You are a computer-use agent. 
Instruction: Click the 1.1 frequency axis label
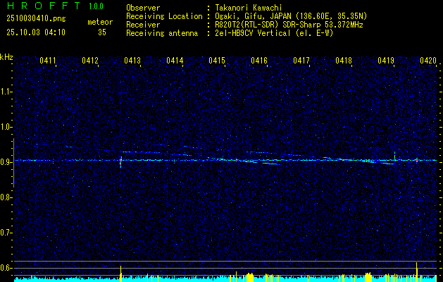point(6,91)
